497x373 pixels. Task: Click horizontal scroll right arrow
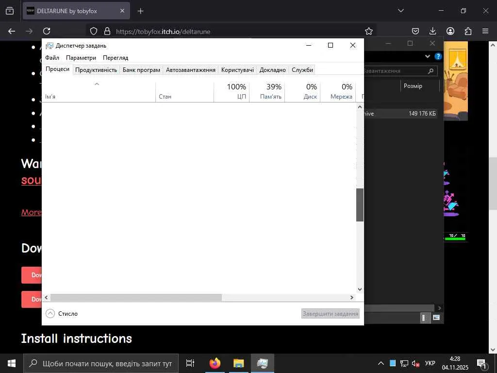pos(351,297)
